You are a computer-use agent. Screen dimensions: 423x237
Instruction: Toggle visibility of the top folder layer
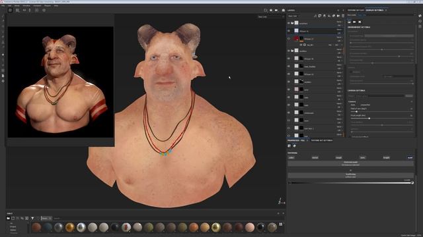[x=289, y=24]
